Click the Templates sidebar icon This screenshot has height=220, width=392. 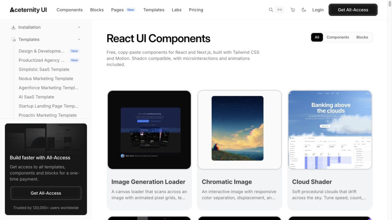13,40
